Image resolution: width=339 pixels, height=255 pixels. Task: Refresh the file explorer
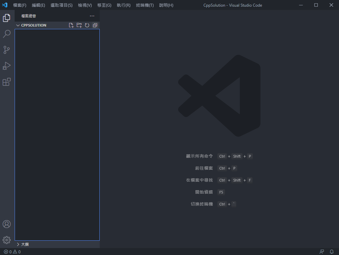tap(87, 25)
